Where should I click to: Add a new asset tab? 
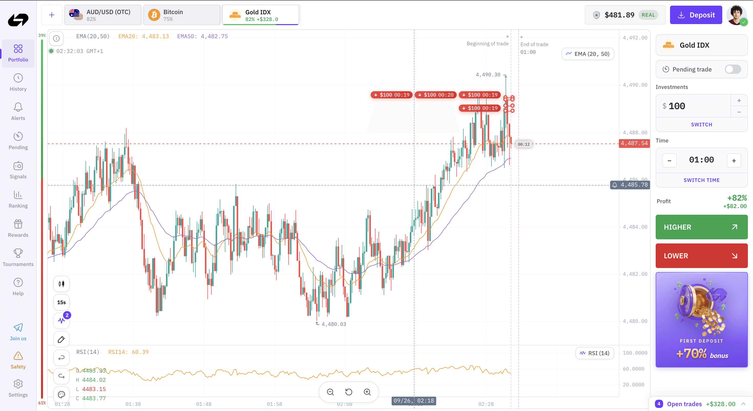tap(52, 15)
